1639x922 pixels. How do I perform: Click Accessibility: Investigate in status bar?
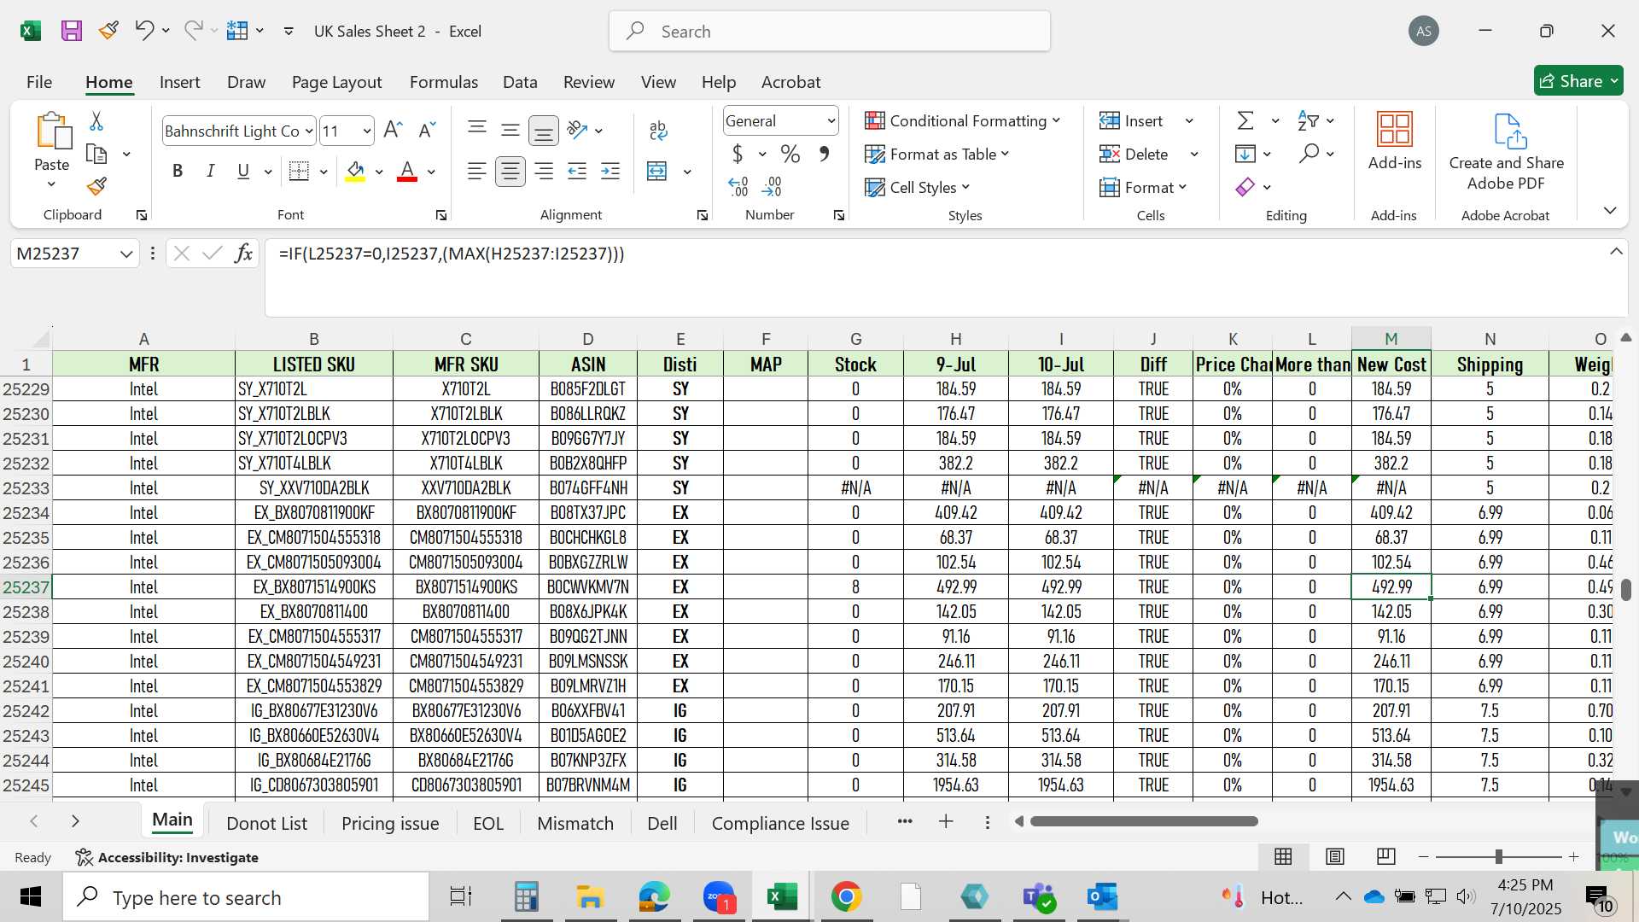(x=166, y=857)
